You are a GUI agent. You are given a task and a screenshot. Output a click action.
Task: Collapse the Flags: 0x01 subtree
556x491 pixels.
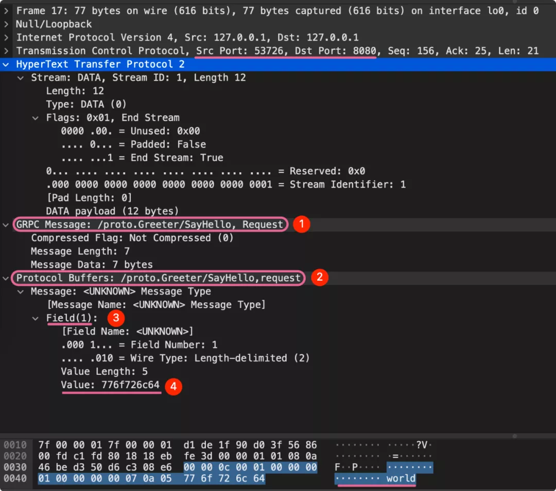36,118
